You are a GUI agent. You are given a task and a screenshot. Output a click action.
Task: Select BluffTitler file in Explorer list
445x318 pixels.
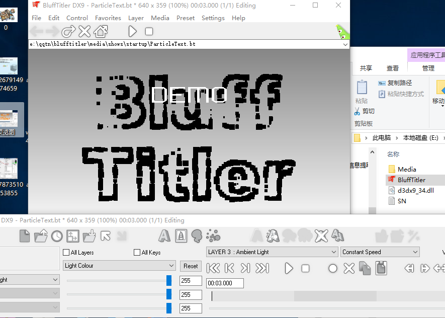(411, 180)
